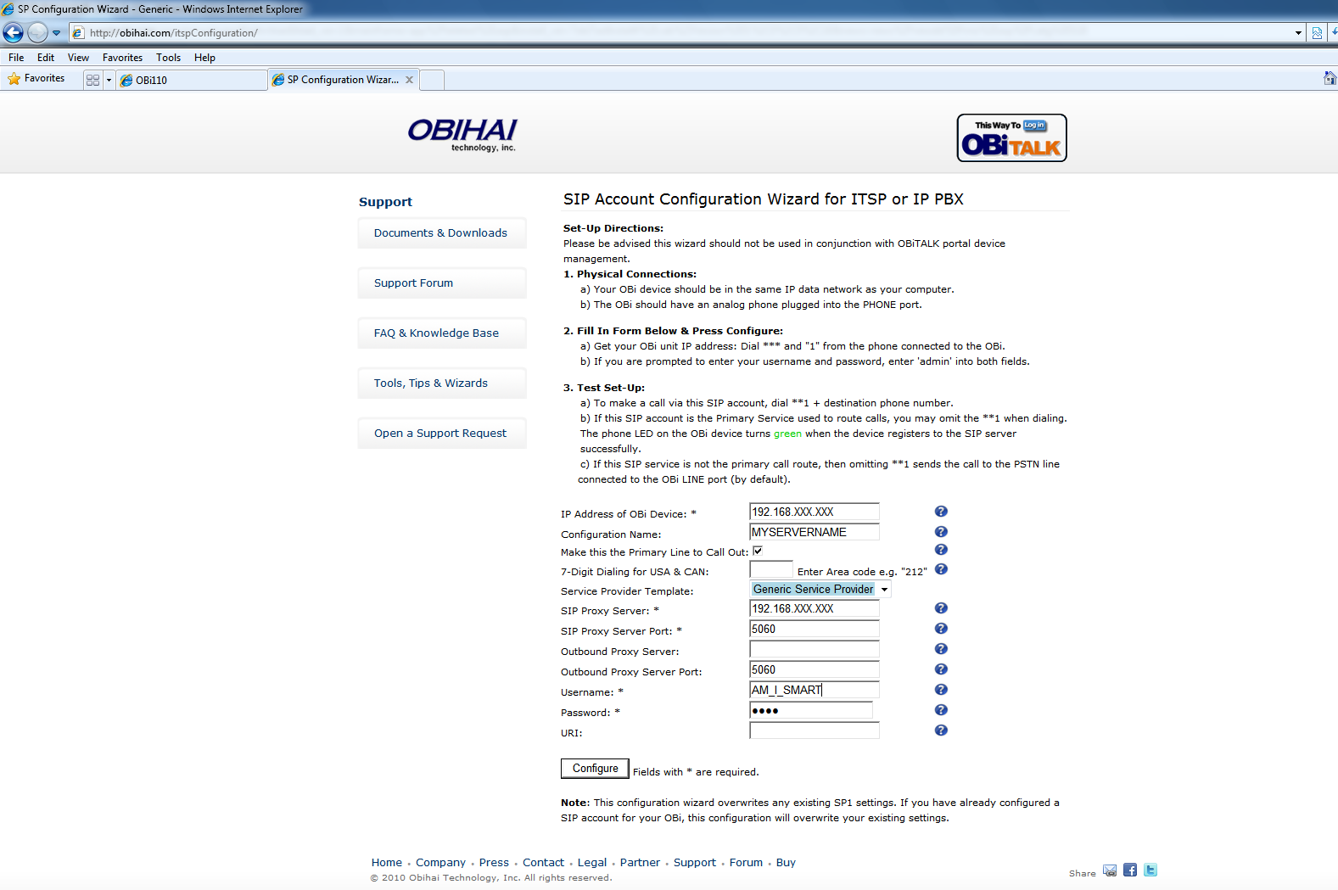1338x890 pixels.
Task: Open the recent pages dropdown beside Forward
Action: pos(57,33)
